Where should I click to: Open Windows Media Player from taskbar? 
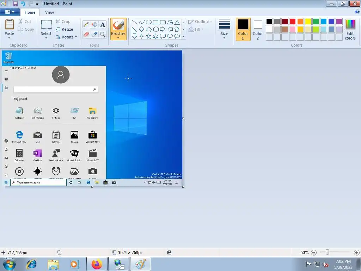pos(75,264)
